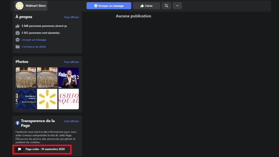Select the Aucune publication heading

[133, 16]
